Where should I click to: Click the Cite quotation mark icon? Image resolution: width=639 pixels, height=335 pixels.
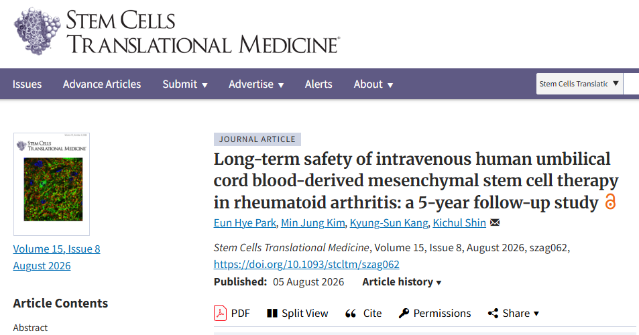pyautogui.click(x=351, y=314)
